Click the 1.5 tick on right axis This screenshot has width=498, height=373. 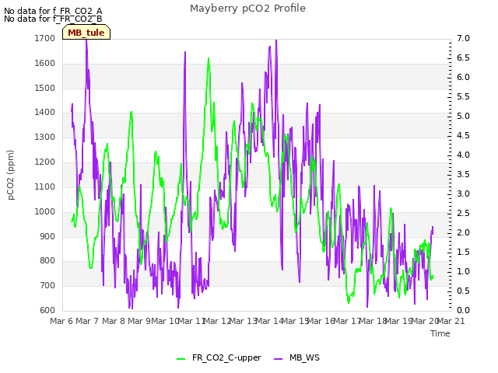[x=464, y=252]
